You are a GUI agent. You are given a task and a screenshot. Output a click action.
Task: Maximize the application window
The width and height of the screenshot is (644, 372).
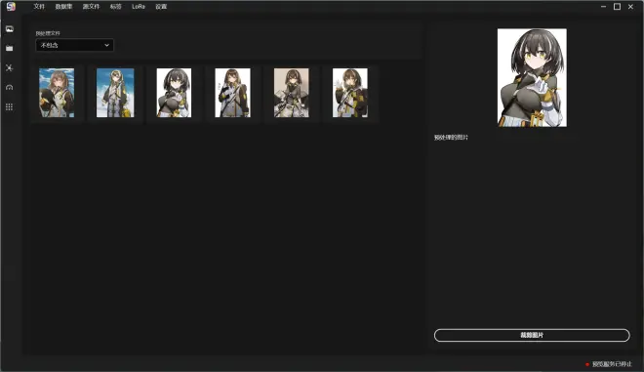click(x=617, y=7)
